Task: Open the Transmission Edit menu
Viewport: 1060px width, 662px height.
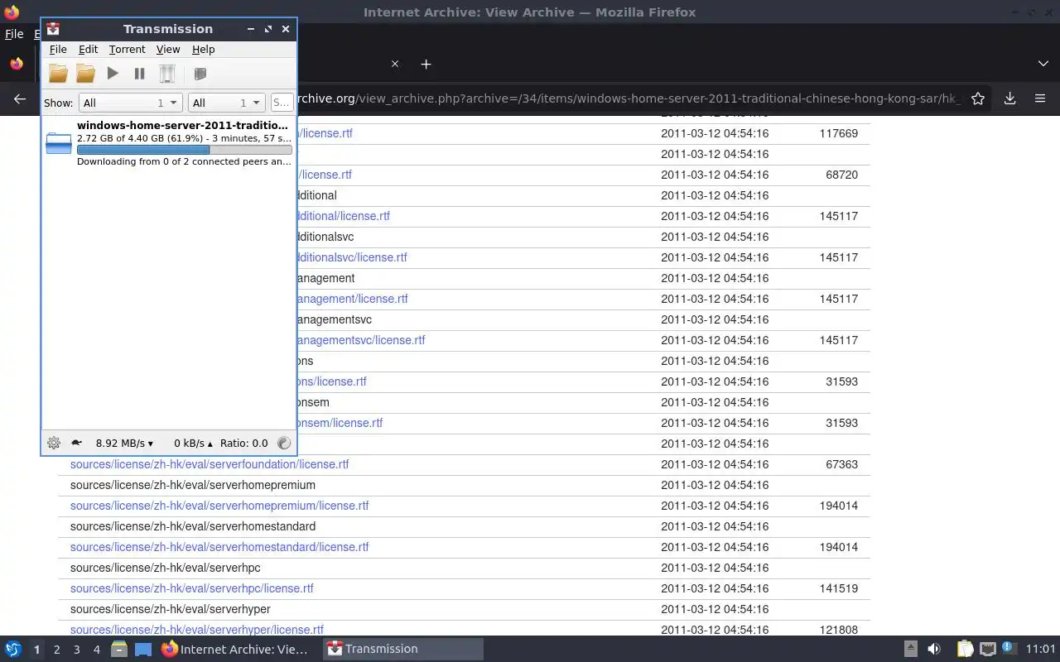Action: (x=88, y=50)
